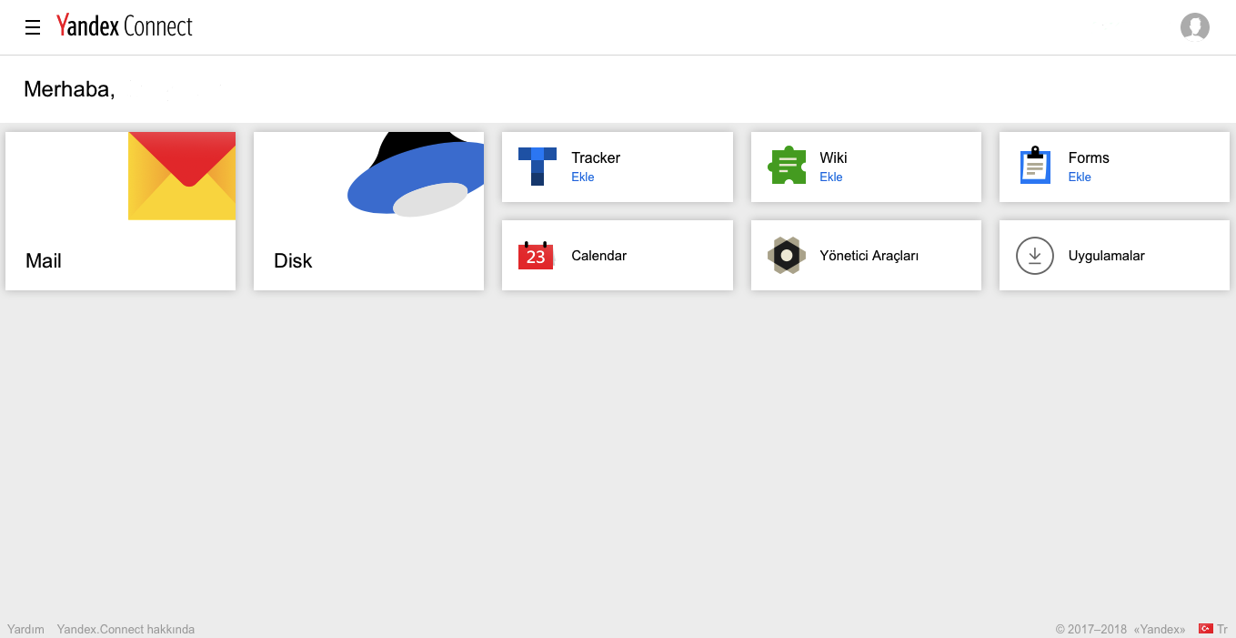Click the Uygulamalar download icon
1236x638 pixels.
[1035, 256]
